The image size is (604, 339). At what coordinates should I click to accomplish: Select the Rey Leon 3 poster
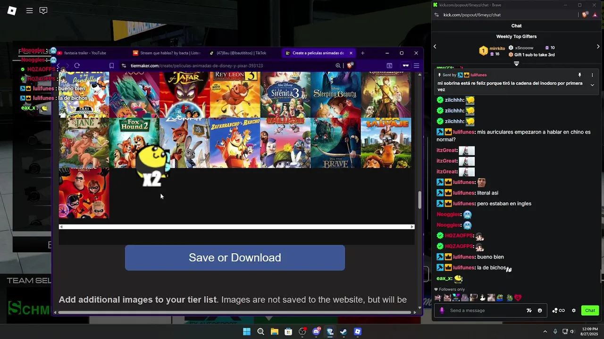[x=235, y=95]
